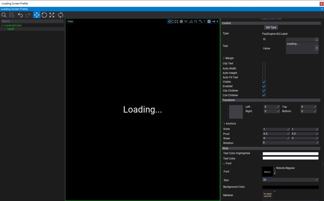The width and height of the screenshot is (324, 201).
Task: Collapse the Control section header
Action: pyautogui.click(x=271, y=23)
